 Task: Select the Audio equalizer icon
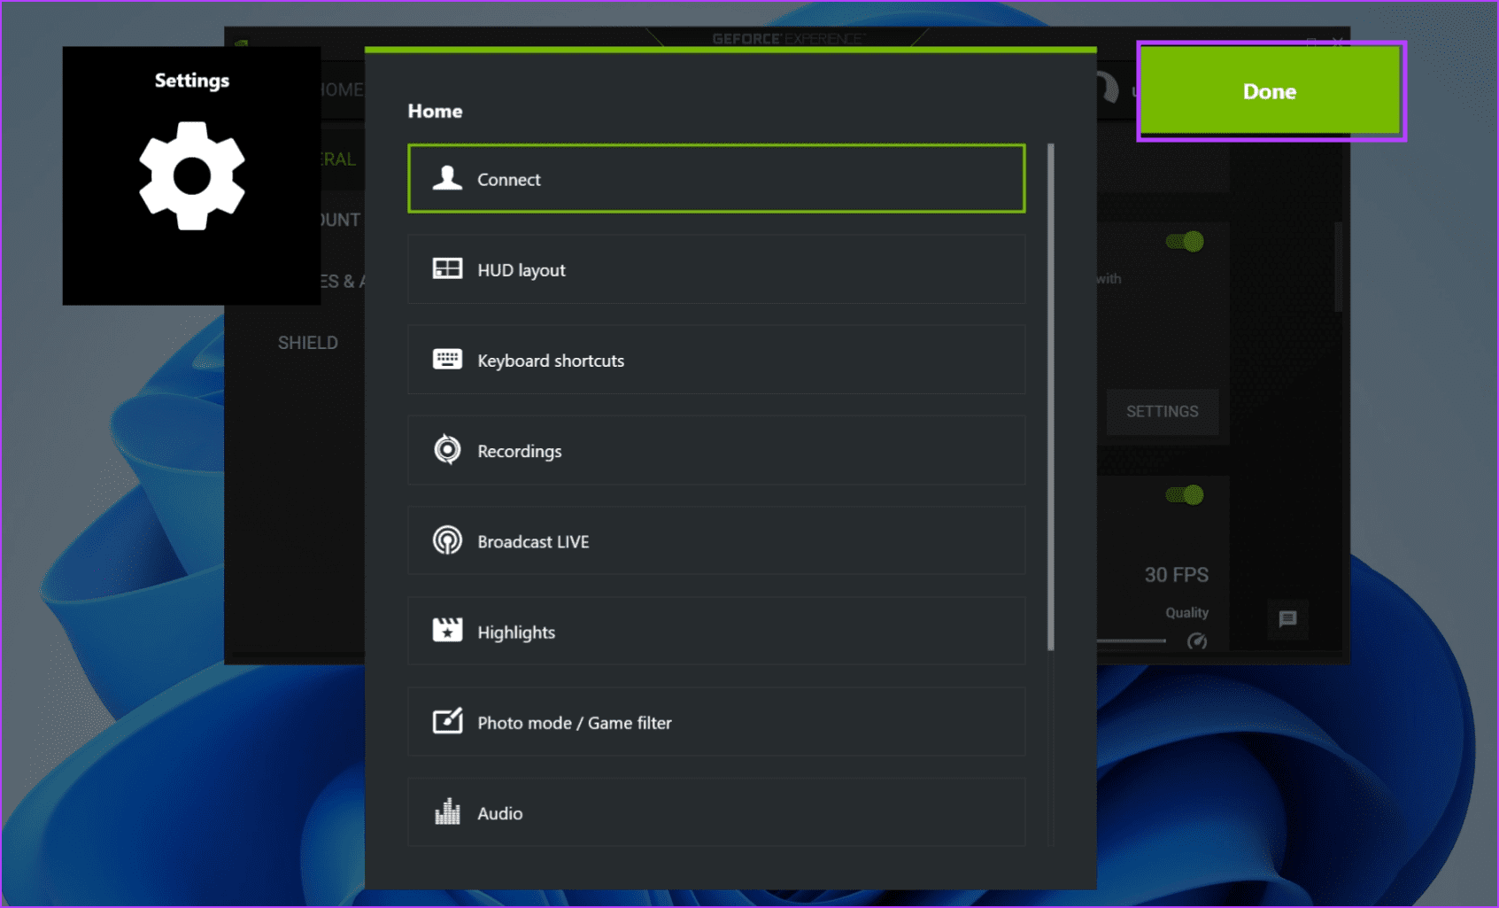tap(447, 812)
